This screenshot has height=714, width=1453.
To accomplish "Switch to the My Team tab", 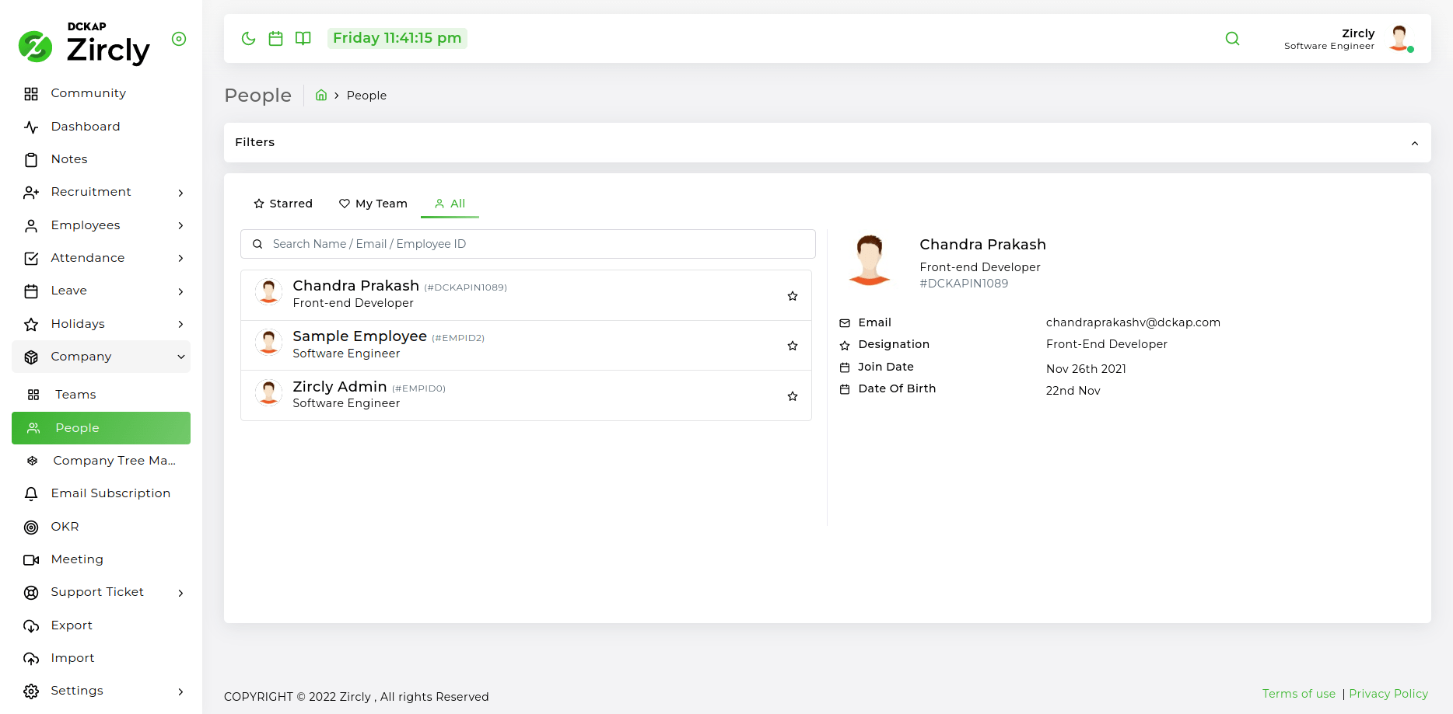I will coord(373,204).
